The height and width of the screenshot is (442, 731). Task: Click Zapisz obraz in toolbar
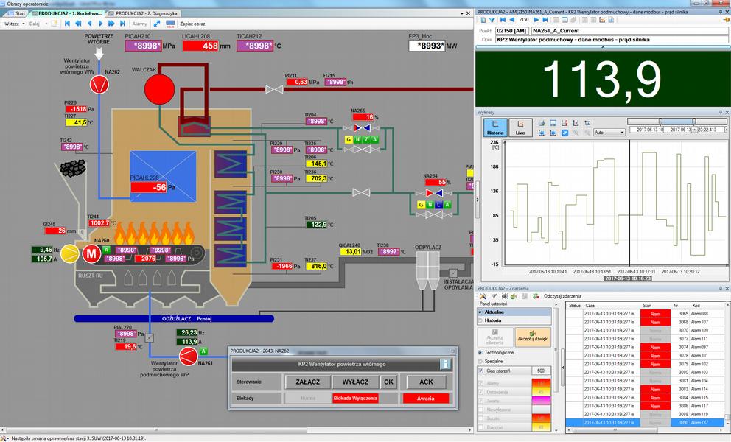[192, 24]
